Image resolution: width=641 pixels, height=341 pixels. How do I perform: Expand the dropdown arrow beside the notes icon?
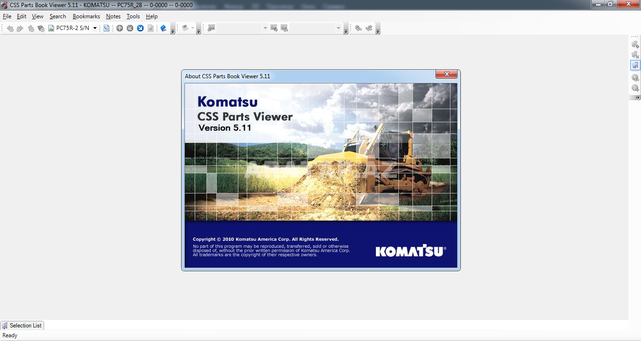pyautogui.click(x=192, y=28)
